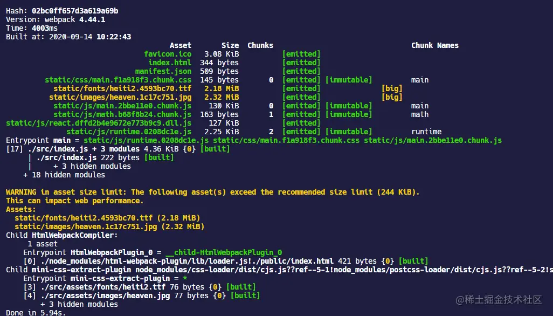Click the first [big] flag label

point(392,88)
